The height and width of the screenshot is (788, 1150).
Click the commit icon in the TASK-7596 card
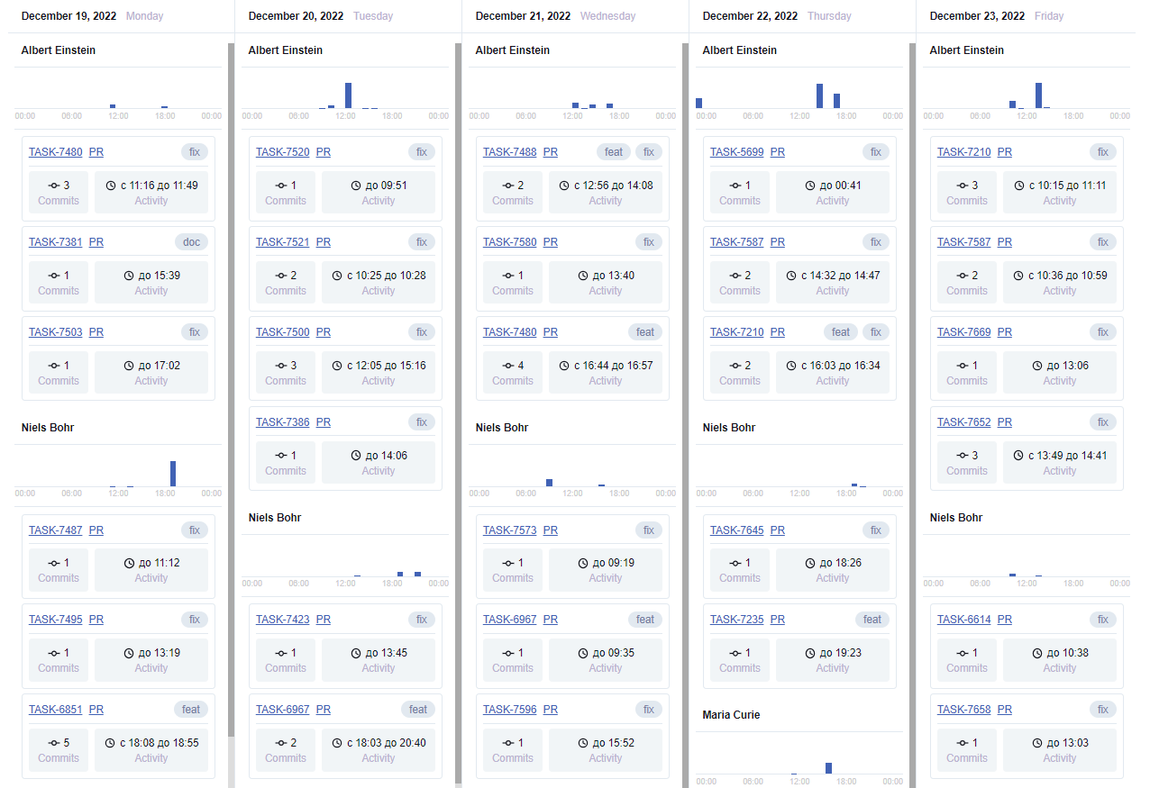(x=507, y=743)
